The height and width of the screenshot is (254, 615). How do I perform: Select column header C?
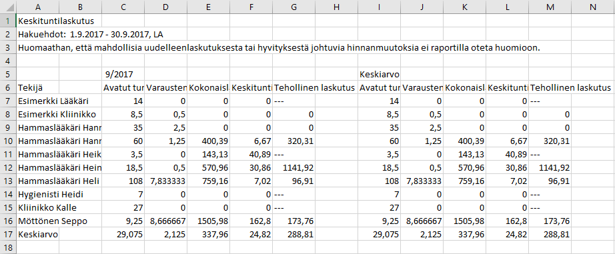click(123, 7)
